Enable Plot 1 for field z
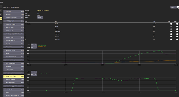This screenshot has height=97, width=179. pos(171,31)
